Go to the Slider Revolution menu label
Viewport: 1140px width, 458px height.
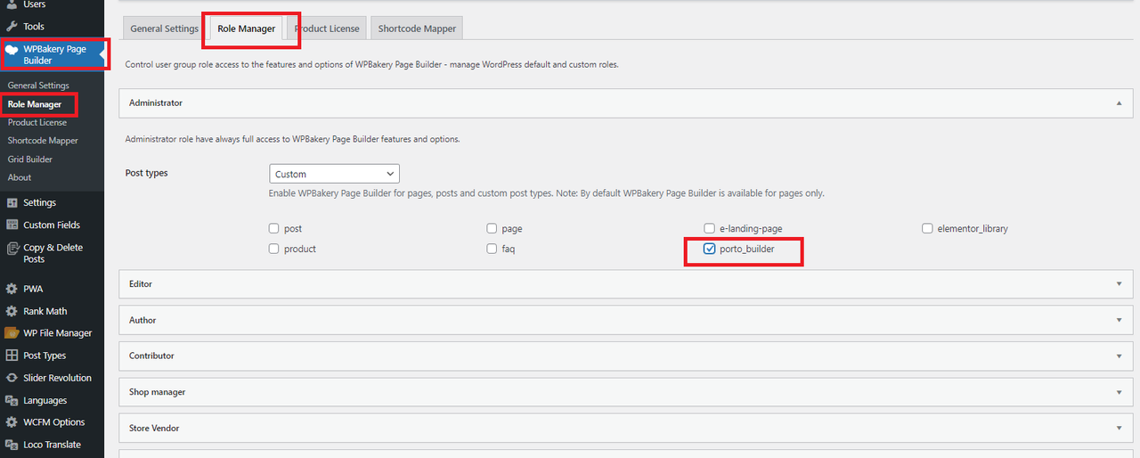tap(57, 378)
